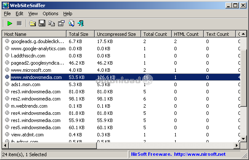
Task: Sort by the Host Name column header
Action: coord(34,34)
